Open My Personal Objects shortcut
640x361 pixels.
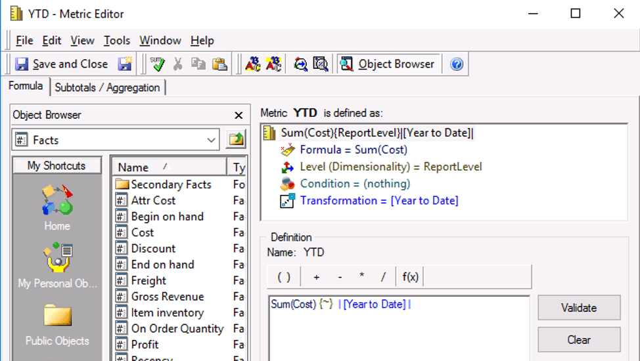[x=57, y=264]
